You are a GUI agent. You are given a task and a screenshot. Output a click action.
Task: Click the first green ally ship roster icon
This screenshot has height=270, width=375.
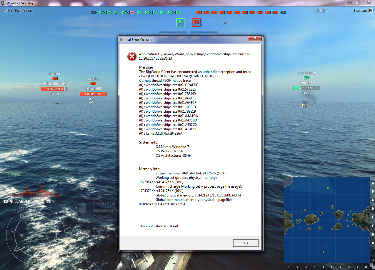101,13
